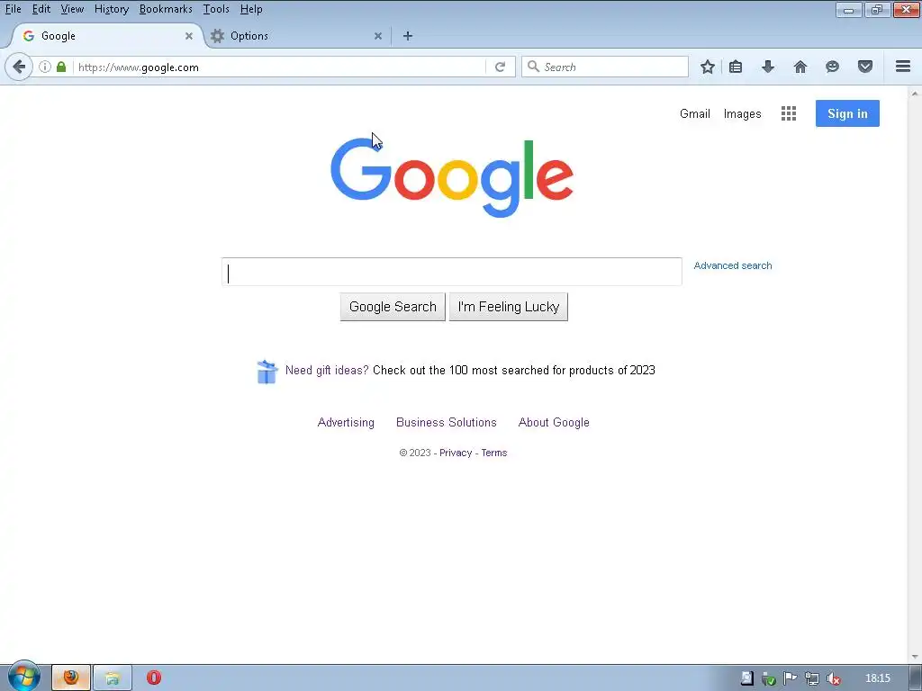
Task: Click the browser Back arrow button
Action: (19, 67)
